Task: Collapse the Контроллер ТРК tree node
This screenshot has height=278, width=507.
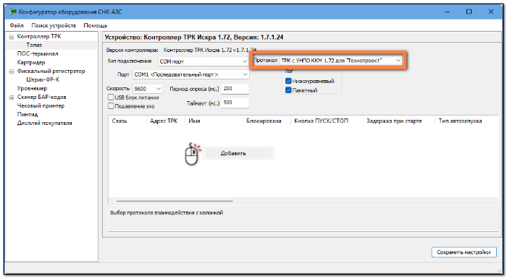Action: 12,37
